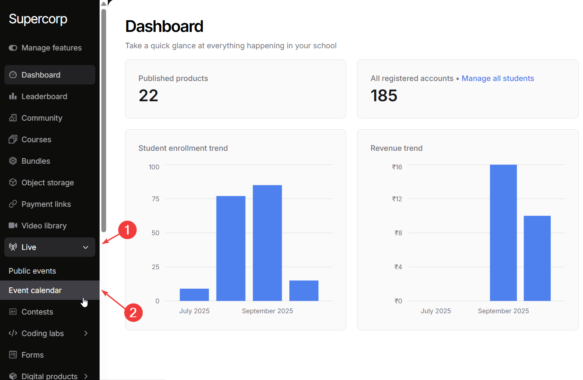Open the Forms menu item
This screenshot has height=380, width=583.
(x=32, y=355)
